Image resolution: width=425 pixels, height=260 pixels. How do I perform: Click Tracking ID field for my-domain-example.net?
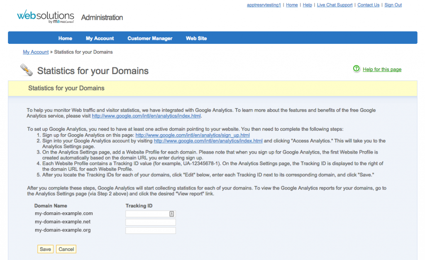point(150,222)
